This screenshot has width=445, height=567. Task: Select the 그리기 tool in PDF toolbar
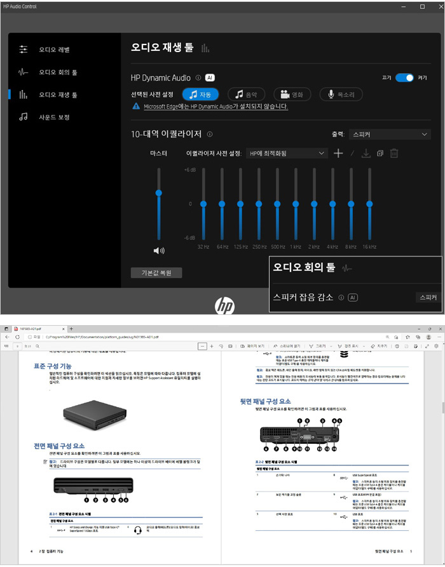(x=317, y=347)
